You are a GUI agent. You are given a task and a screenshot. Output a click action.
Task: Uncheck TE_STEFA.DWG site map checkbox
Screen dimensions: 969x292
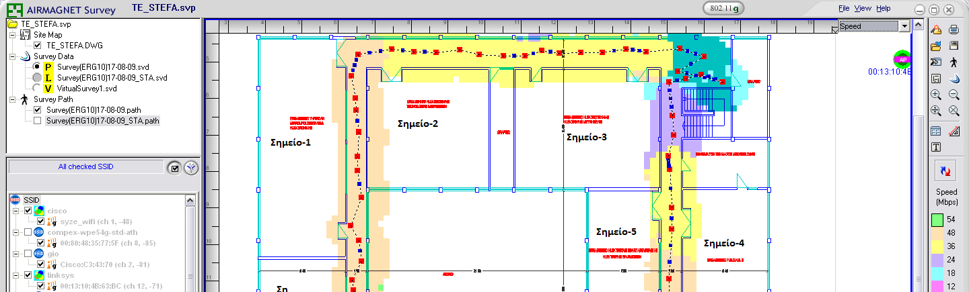(38, 46)
